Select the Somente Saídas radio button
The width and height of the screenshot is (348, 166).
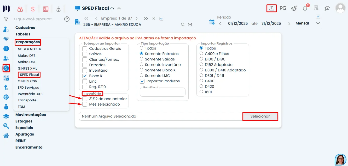142,59
